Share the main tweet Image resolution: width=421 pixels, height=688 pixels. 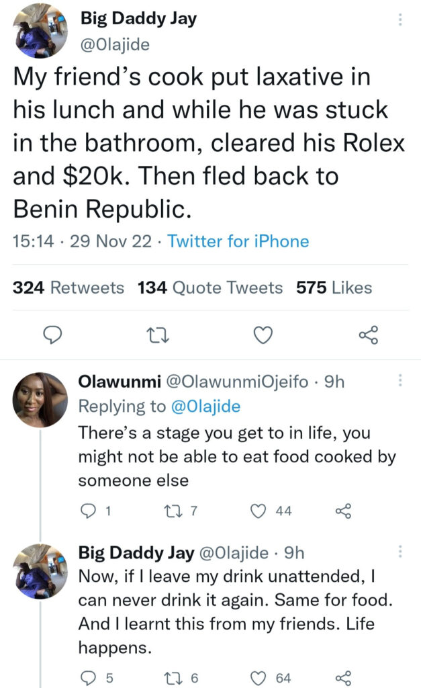369,334
